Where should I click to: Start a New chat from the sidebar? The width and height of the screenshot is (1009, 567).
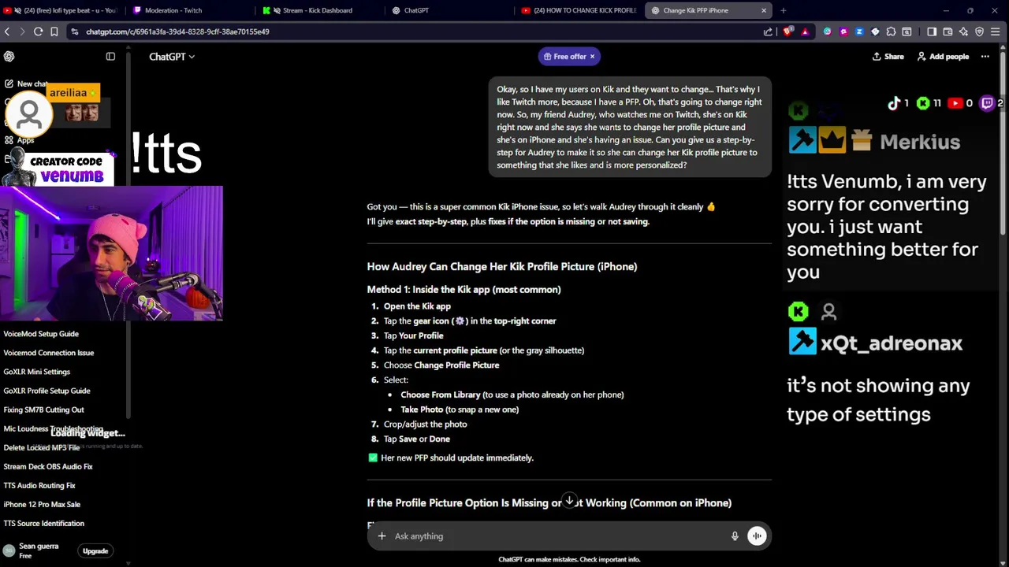click(x=26, y=83)
